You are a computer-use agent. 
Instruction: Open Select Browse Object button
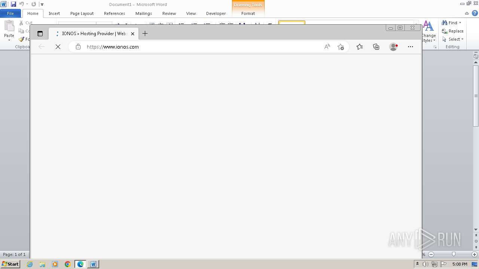click(x=476, y=241)
